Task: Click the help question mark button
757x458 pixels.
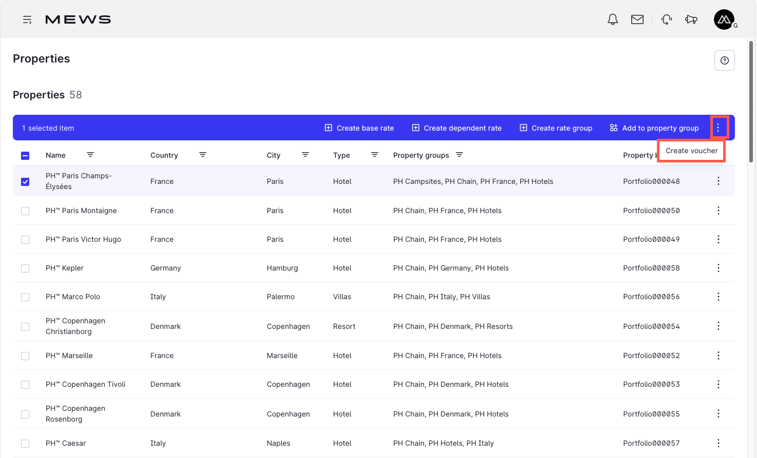Action: (725, 60)
